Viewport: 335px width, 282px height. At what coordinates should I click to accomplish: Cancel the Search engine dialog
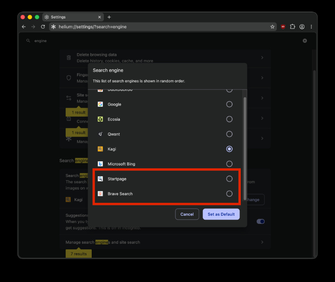[187, 214]
